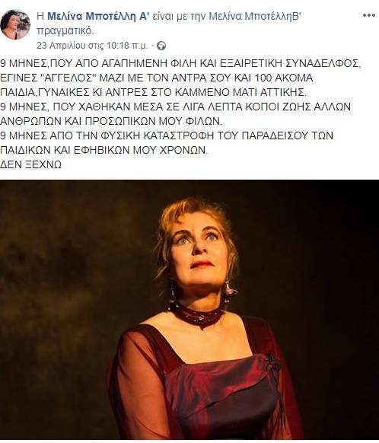Click the woman's face in the photo
The image size is (379, 443).
tap(198, 251)
